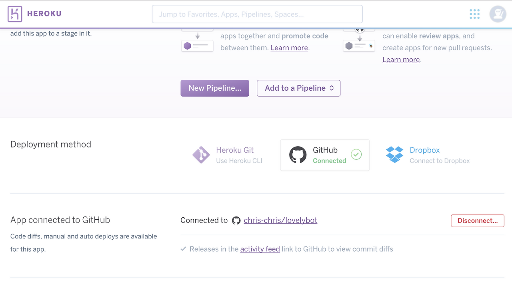Screen dimensions: 512x286
Task: Open the apps grid menu icon
Action: [x=474, y=14]
